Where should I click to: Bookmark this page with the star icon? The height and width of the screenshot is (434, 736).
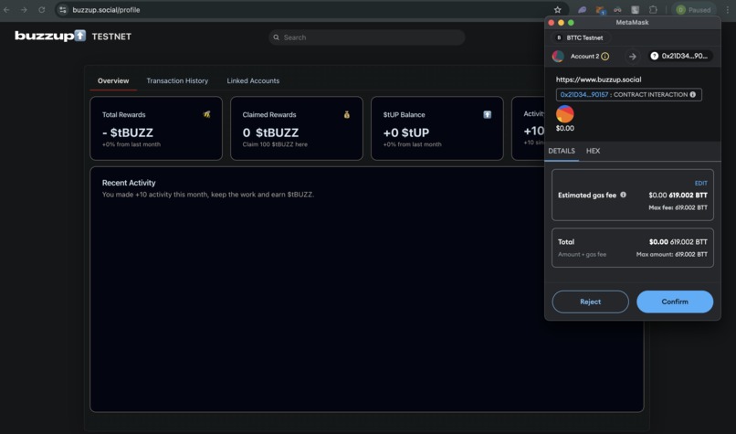click(x=557, y=10)
